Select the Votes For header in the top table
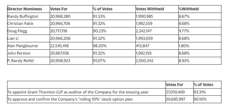Screen dimensions: 228x110 pyautogui.click(x=59, y=9)
